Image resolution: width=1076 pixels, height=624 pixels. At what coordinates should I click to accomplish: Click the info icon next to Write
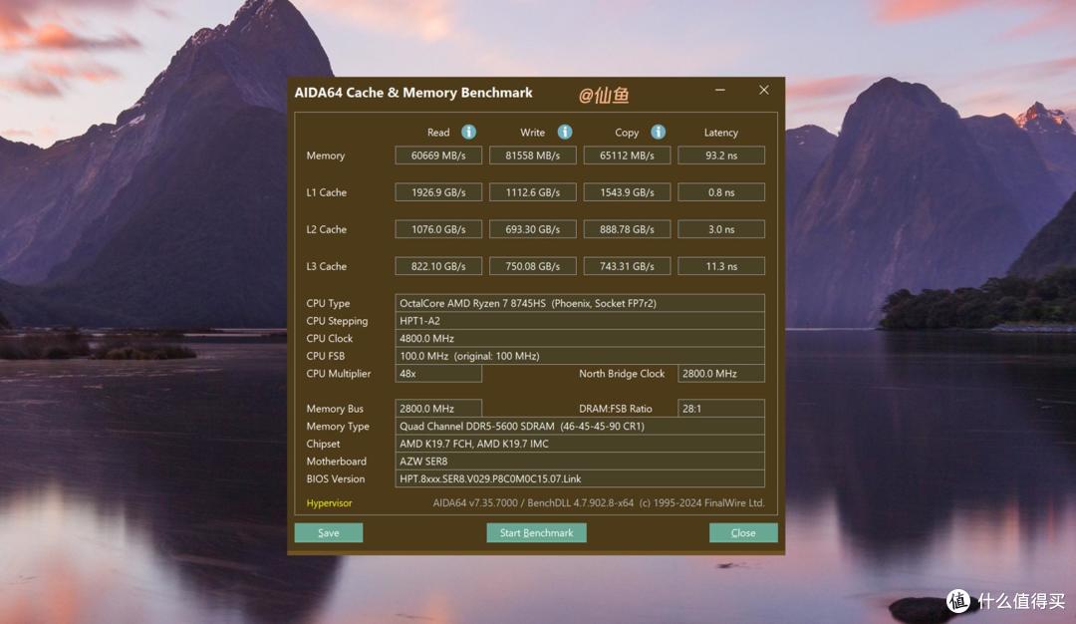(565, 132)
